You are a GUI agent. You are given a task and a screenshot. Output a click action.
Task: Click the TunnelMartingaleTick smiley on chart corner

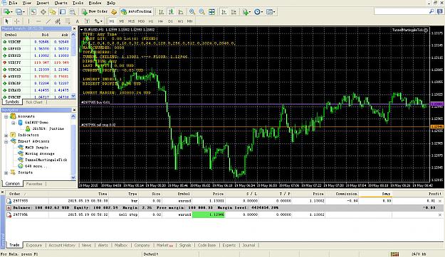point(426,30)
